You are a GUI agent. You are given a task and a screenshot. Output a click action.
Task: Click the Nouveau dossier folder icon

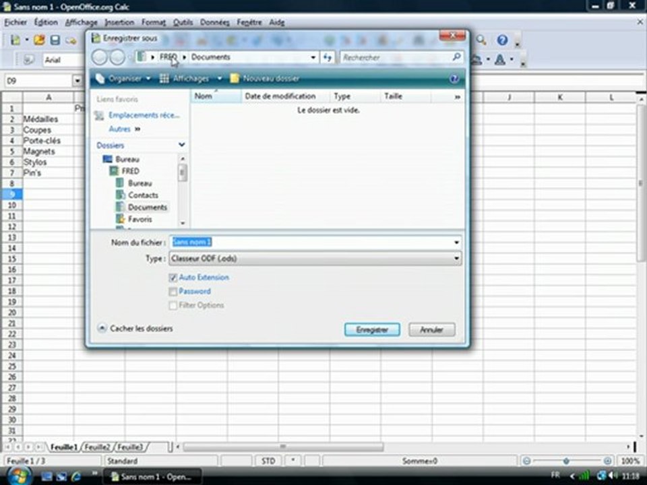[x=235, y=78]
